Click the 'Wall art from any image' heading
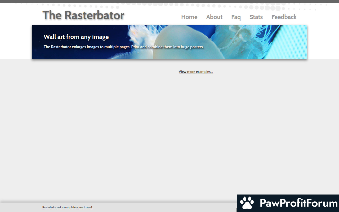 [x=76, y=37]
